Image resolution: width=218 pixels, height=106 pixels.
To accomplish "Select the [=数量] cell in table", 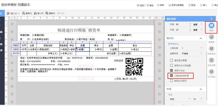I will 83,49.
